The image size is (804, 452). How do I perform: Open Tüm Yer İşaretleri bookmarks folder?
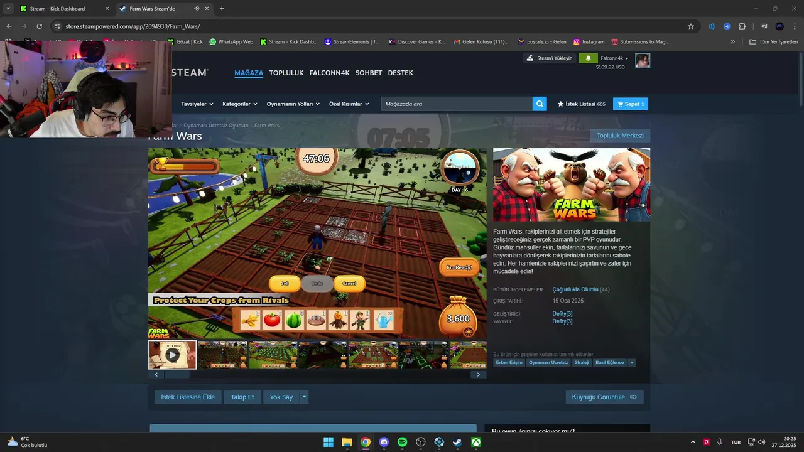pyautogui.click(x=773, y=42)
